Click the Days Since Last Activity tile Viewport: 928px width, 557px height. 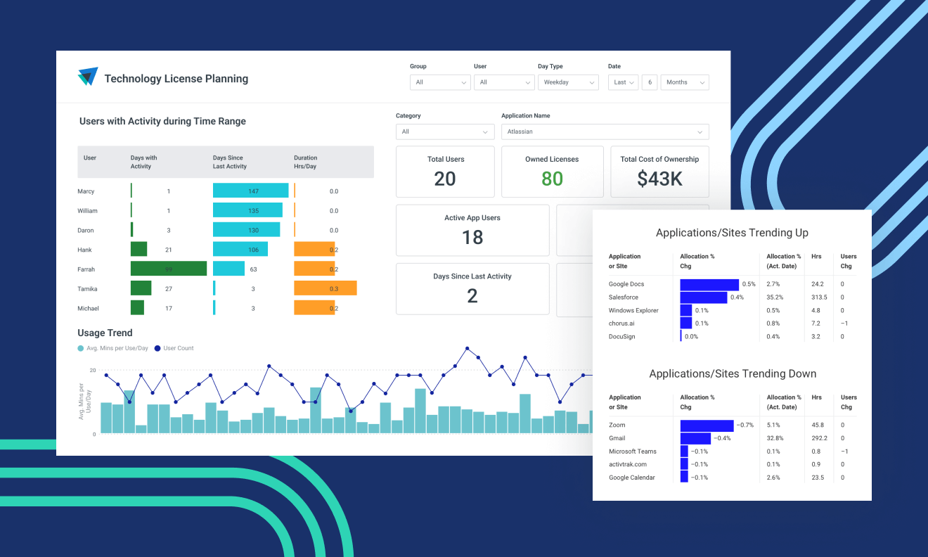tap(472, 288)
